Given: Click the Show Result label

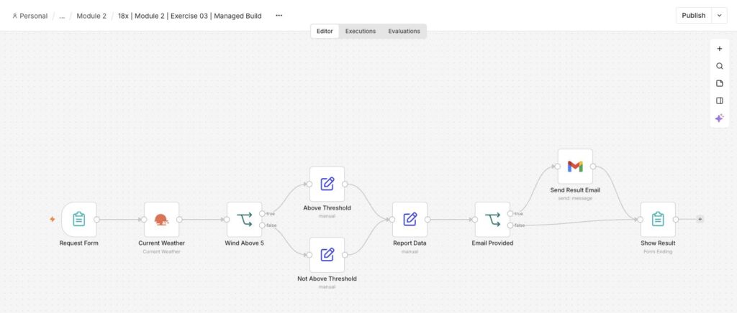Looking at the screenshot, I should (658, 243).
